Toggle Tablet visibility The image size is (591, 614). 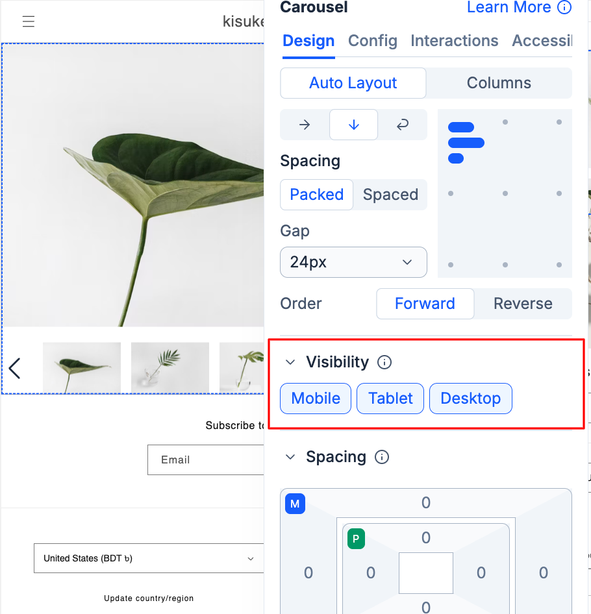390,399
